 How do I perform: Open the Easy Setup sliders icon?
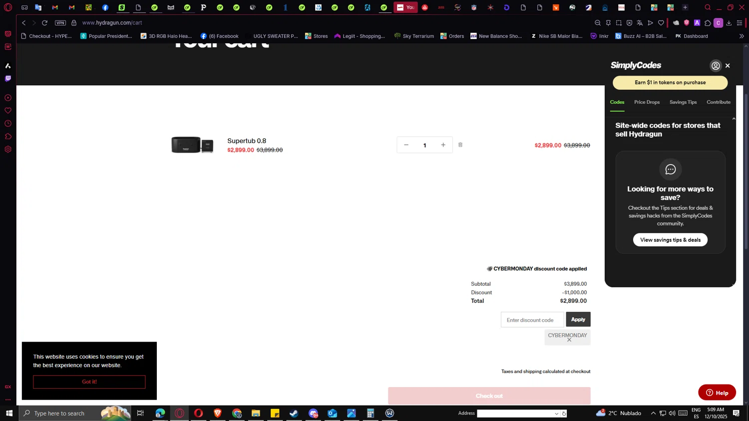[740, 23]
